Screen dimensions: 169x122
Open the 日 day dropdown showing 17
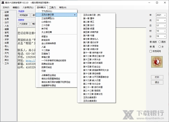(x=161, y=26)
